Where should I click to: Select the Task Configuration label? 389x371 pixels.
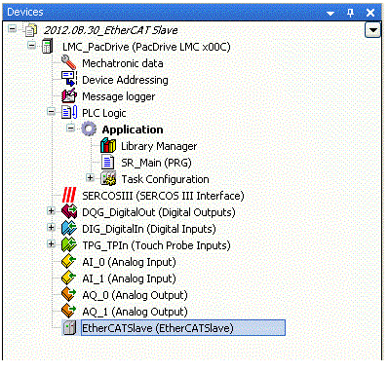click(165, 179)
